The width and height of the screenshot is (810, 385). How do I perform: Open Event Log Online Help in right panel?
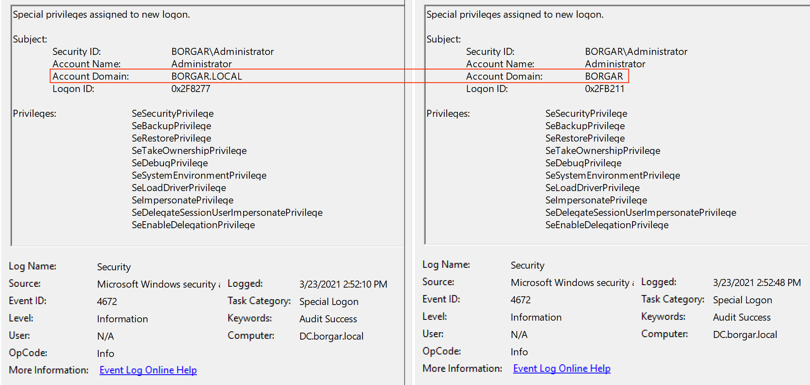pyautogui.click(x=561, y=368)
